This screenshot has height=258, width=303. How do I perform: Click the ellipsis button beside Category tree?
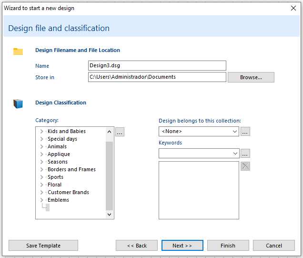pos(120,132)
